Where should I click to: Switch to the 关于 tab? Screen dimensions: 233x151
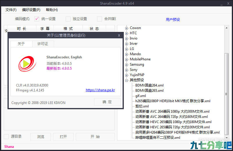pos(21,44)
